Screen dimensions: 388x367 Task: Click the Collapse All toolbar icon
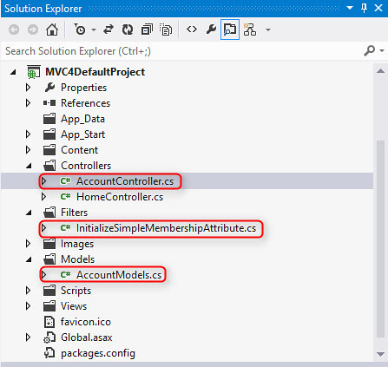click(x=147, y=29)
